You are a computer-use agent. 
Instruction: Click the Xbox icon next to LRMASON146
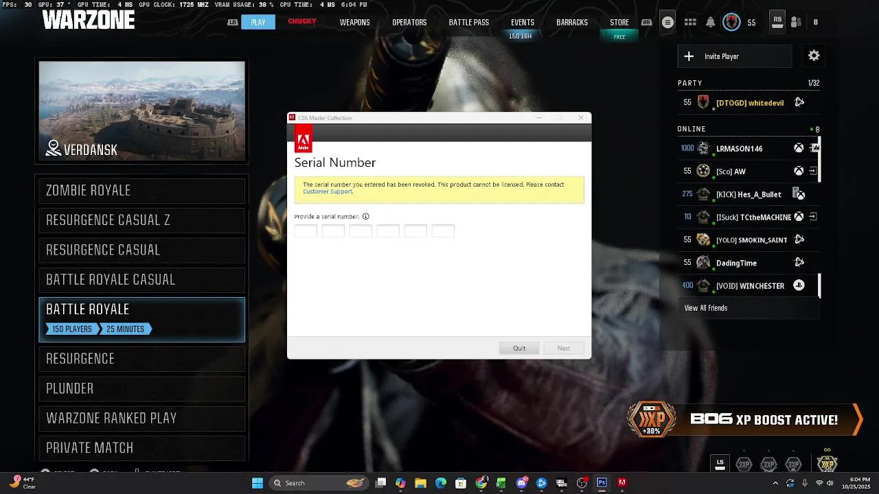pyautogui.click(x=799, y=148)
